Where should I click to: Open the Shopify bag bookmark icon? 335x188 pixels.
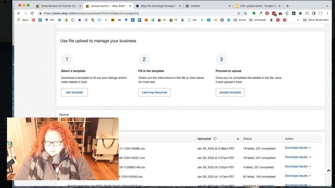[x=66, y=20]
